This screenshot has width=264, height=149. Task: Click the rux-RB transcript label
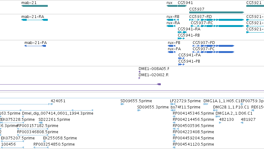tap(173, 17)
